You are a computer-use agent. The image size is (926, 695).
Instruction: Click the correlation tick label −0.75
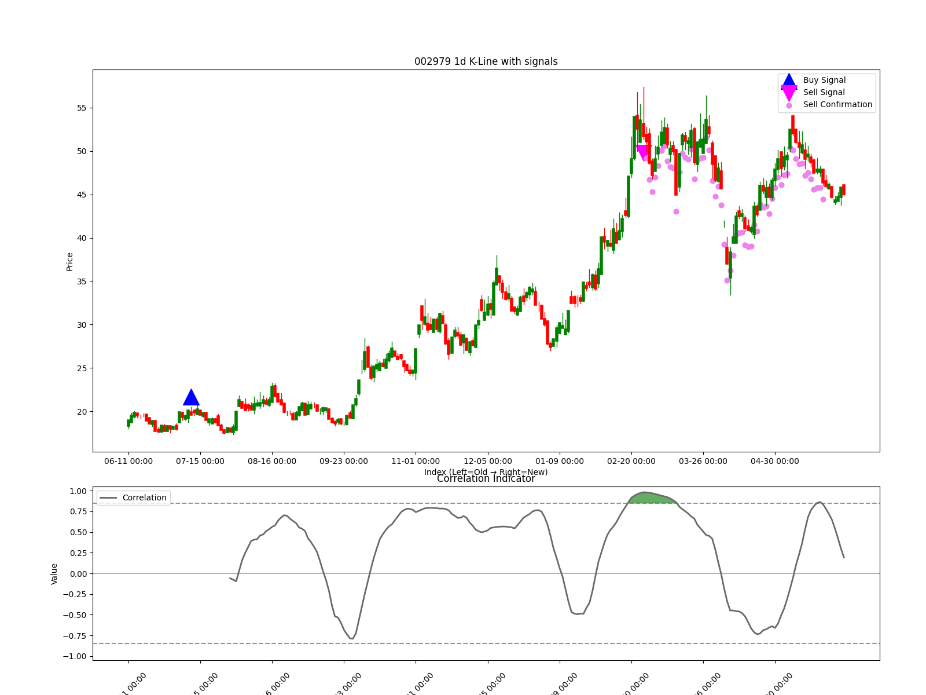point(74,636)
